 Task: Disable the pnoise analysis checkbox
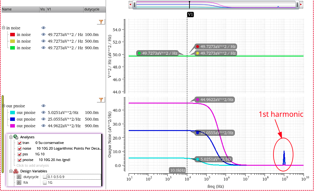19,160
